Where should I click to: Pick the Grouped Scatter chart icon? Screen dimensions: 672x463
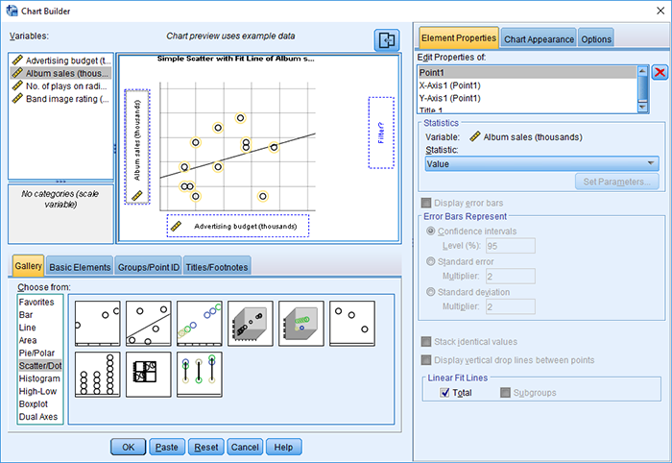[200, 322]
